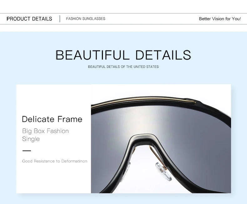Click the FASHION SUNGLASSES label

[x=86, y=19]
